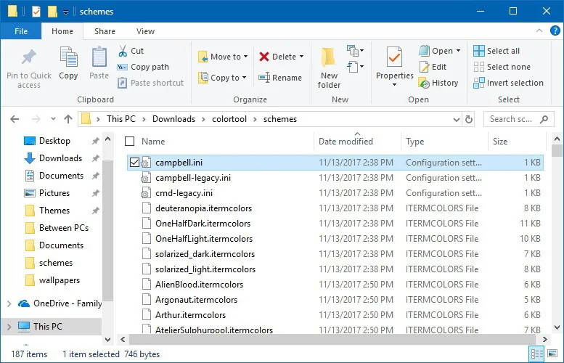Click Pin to Quick access icon
This screenshot has width=564, height=363.
(x=29, y=57)
